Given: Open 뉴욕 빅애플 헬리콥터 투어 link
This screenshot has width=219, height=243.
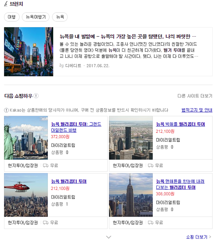Looking at the screenshot, I should tap(180, 124).
